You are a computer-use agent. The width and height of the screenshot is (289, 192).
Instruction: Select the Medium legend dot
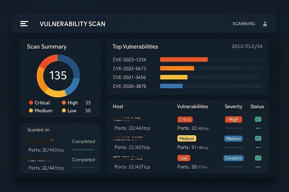click(x=31, y=111)
